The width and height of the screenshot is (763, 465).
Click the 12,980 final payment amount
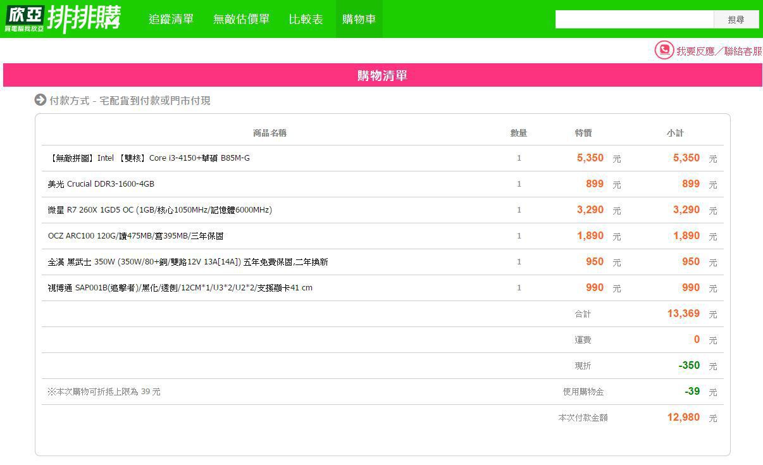(x=683, y=417)
